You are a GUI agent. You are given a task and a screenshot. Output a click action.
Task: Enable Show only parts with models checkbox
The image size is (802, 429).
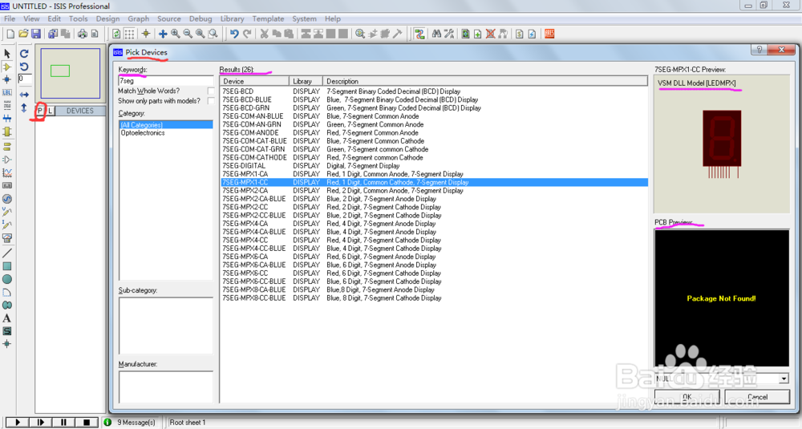click(x=211, y=101)
